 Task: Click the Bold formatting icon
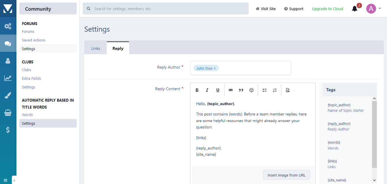click(x=197, y=90)
